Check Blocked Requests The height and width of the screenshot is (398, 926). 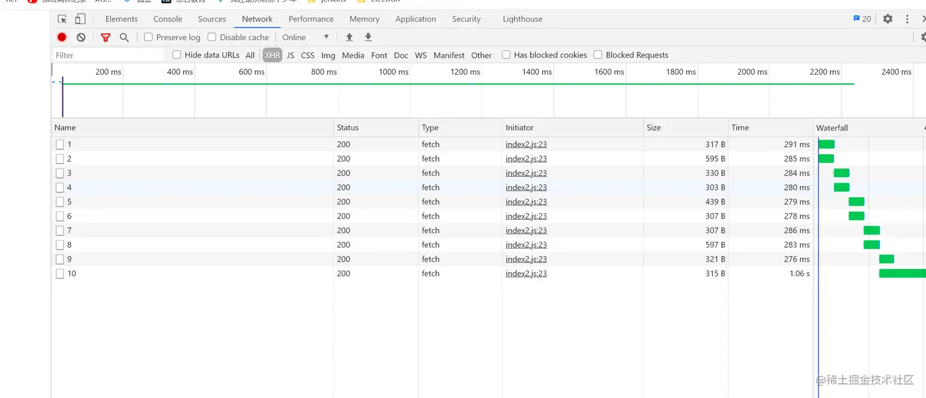click(598, 54)
